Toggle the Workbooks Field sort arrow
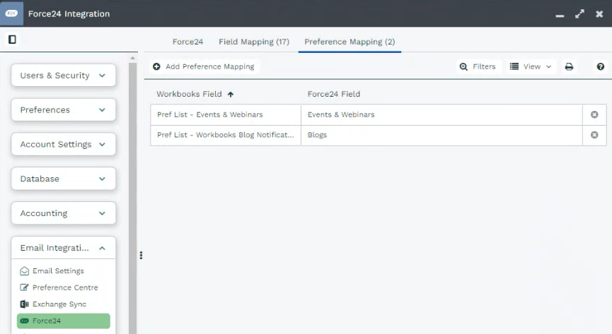 [x=231, y=95]
